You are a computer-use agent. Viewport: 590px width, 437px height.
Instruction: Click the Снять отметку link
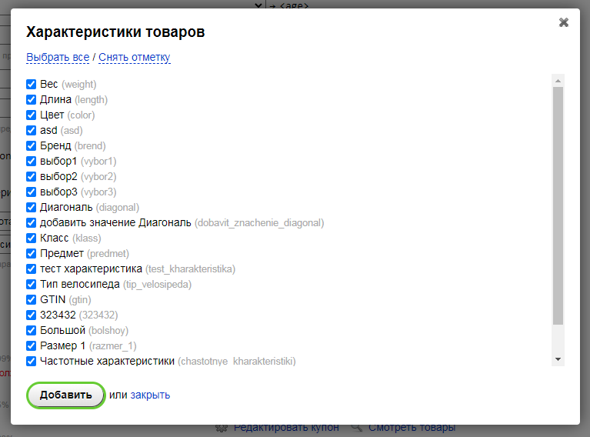[x=135, y=57]
